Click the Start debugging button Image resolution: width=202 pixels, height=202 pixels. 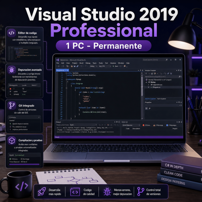pyautogui.click(x=115, y=66)
